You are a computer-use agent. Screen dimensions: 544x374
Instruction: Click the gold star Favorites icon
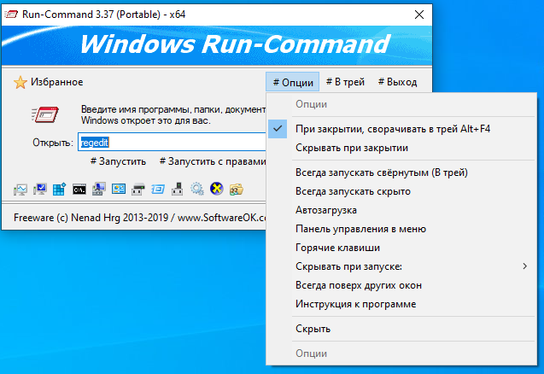(20, 83)
